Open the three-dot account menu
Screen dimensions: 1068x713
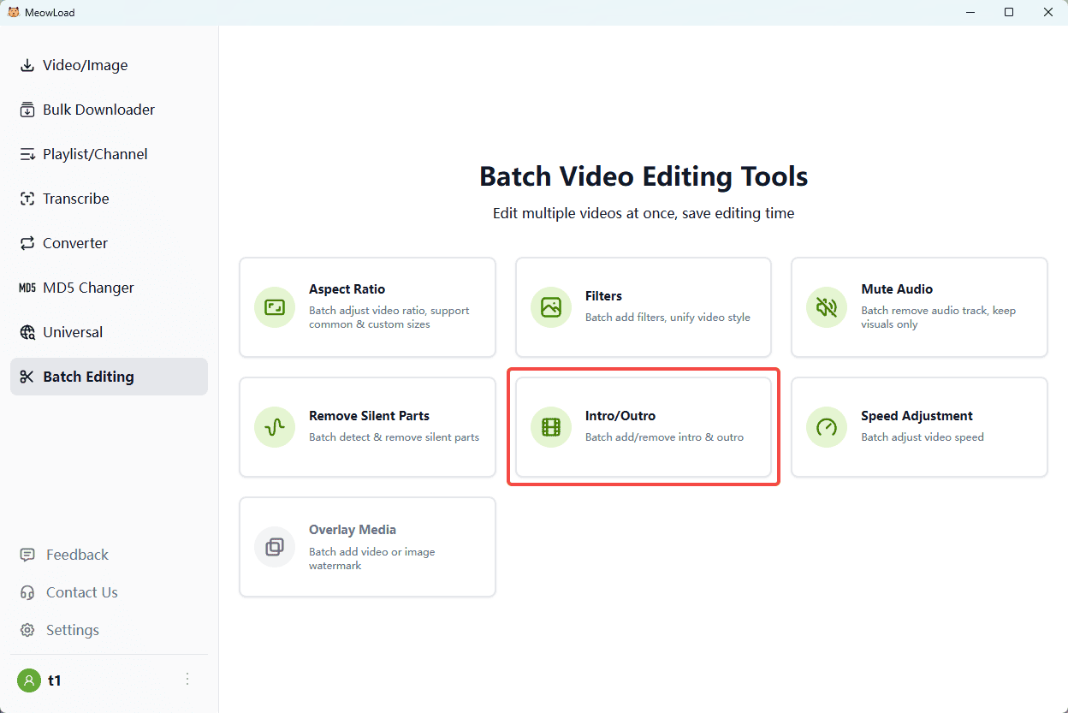pos(187,680)
